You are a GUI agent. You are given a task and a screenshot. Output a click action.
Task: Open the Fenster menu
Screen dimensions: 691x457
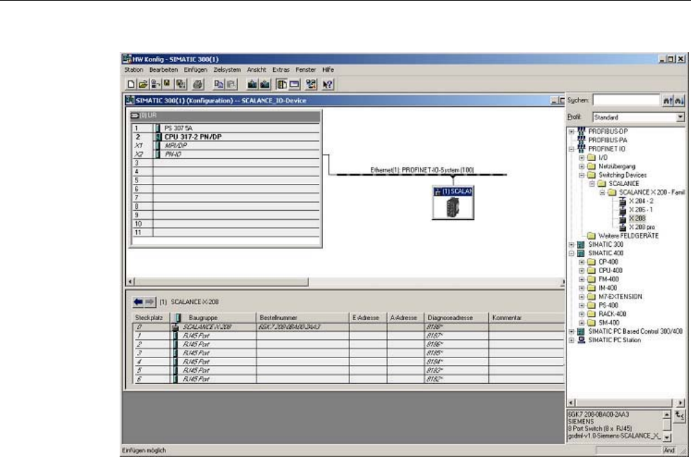click(306, 70)
